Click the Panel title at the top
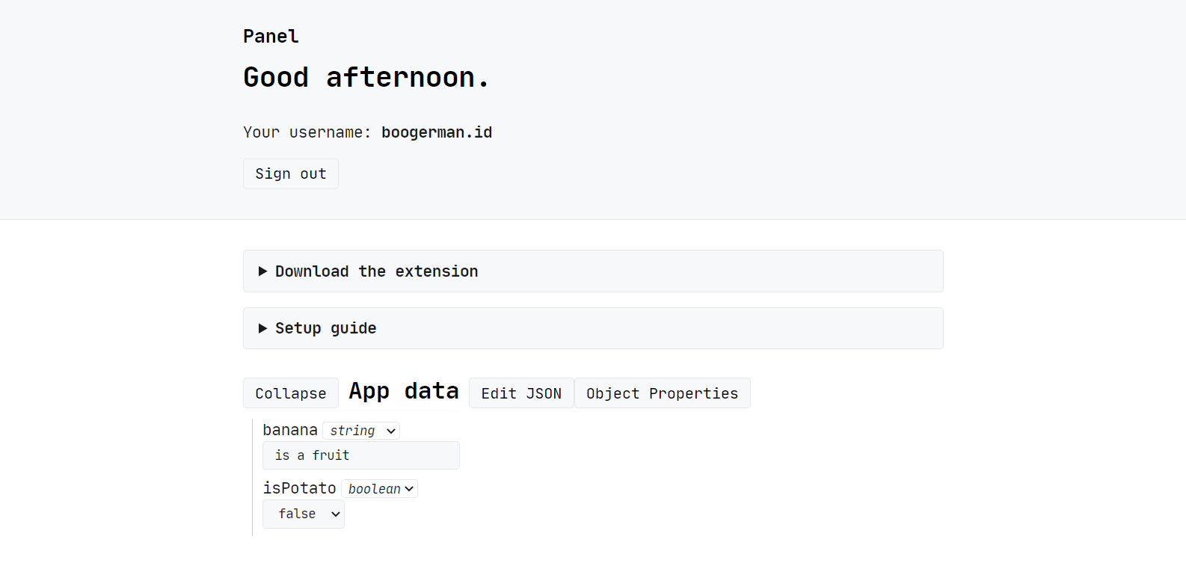1186x578 pixels. click(x=270, y=35)
